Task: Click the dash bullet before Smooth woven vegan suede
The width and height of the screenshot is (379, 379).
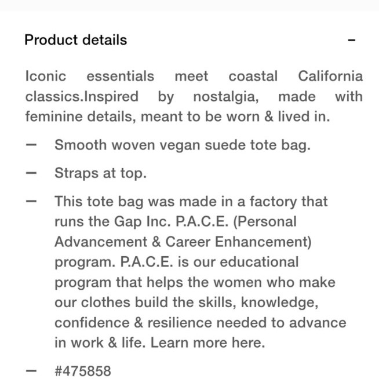Action: click(31, 145)
